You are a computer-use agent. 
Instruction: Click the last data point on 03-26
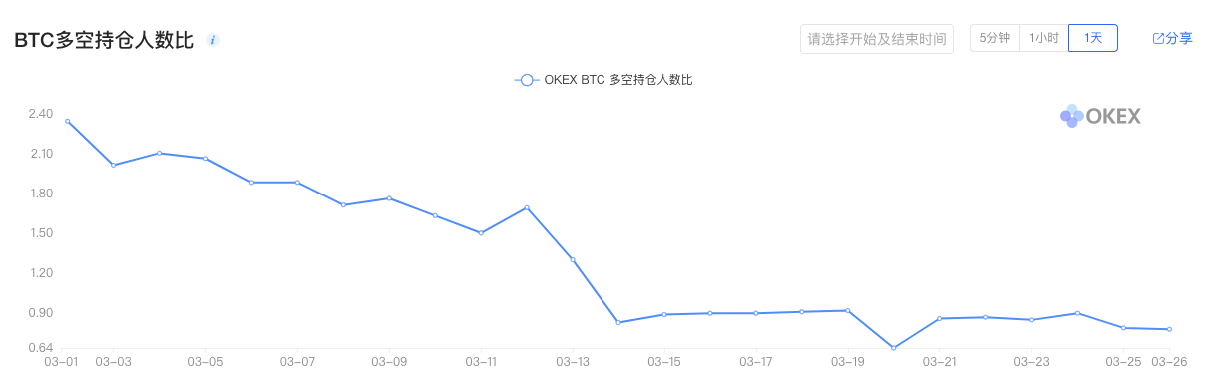point(1169,329)
